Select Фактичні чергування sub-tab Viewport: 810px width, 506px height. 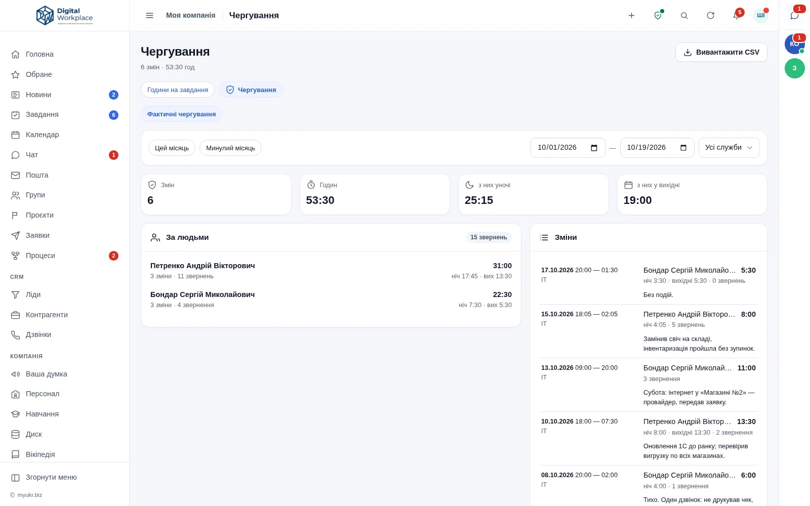pyautogui.click(x=182, y=114)
